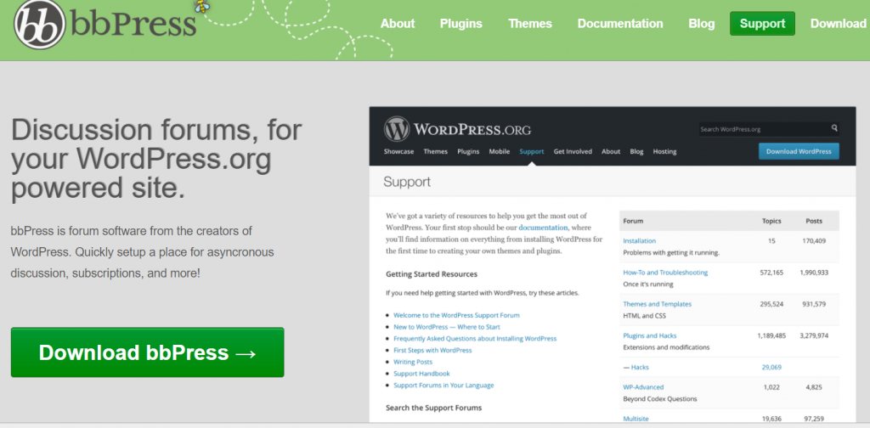Click the bbPress wordmark text in header
Screen dimensions: 870x428
pyautogui.click(x=133, y=24)
